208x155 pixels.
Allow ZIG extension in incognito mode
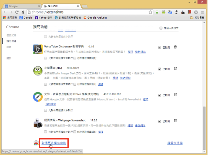point(45,84)
